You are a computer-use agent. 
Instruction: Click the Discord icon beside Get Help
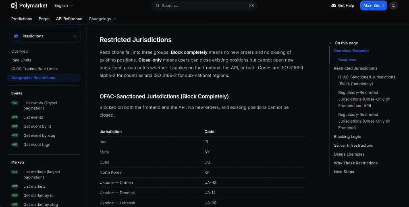coord(334,6)
